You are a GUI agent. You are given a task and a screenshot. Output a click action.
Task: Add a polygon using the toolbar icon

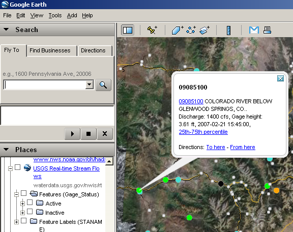(177, 30)
